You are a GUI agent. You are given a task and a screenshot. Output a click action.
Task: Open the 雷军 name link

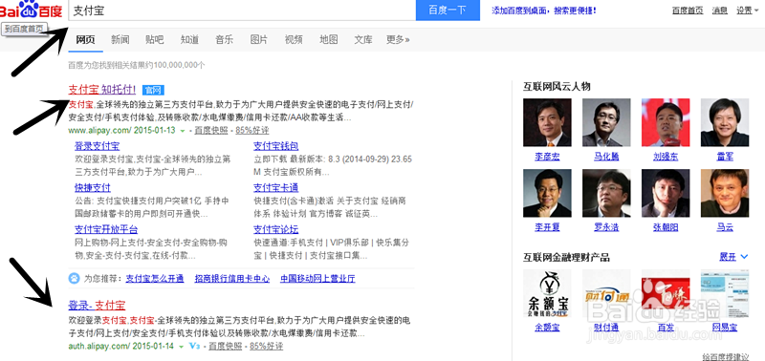(725, 157)
